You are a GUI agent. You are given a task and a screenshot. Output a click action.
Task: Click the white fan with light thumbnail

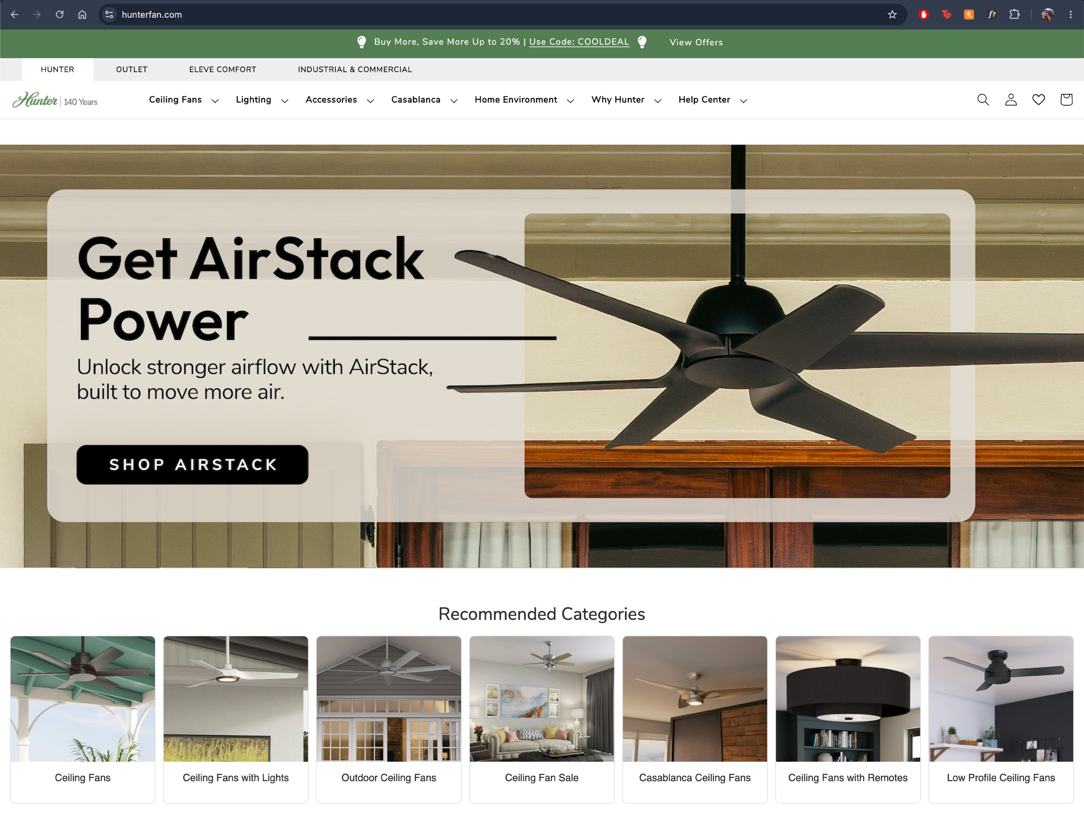point(235,699)
